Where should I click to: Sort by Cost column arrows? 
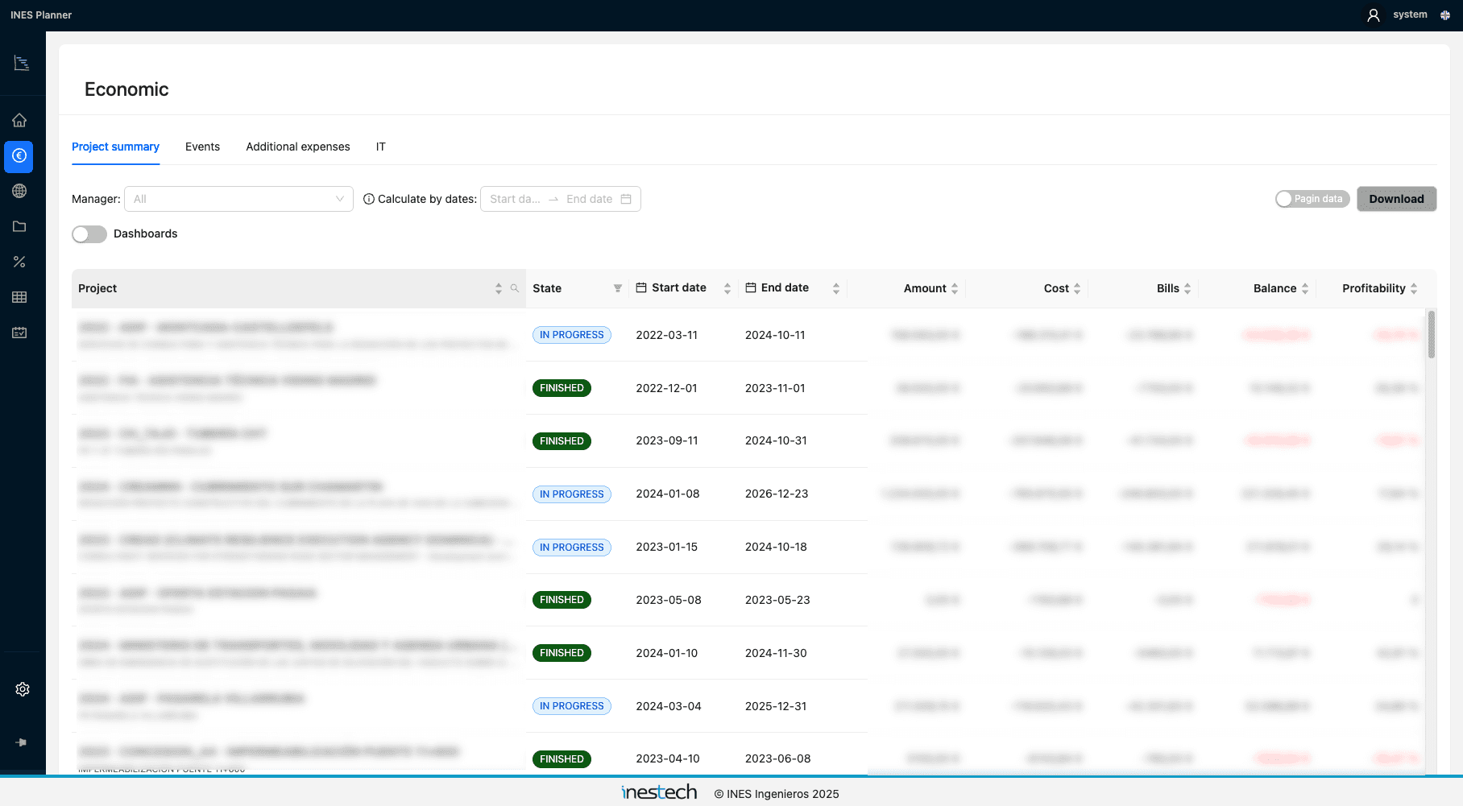[x=1077, y=288]
